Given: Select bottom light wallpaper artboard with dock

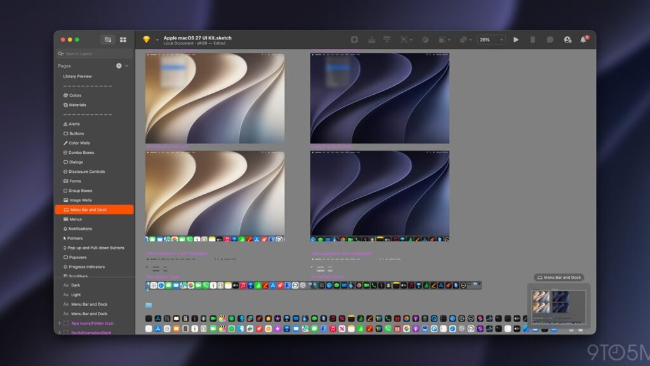Looking at the screenshot, I should [215, 196].
